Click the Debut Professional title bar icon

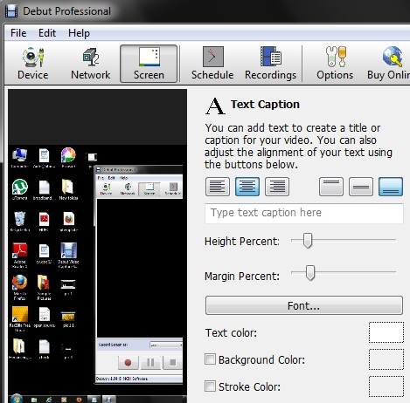11,11
